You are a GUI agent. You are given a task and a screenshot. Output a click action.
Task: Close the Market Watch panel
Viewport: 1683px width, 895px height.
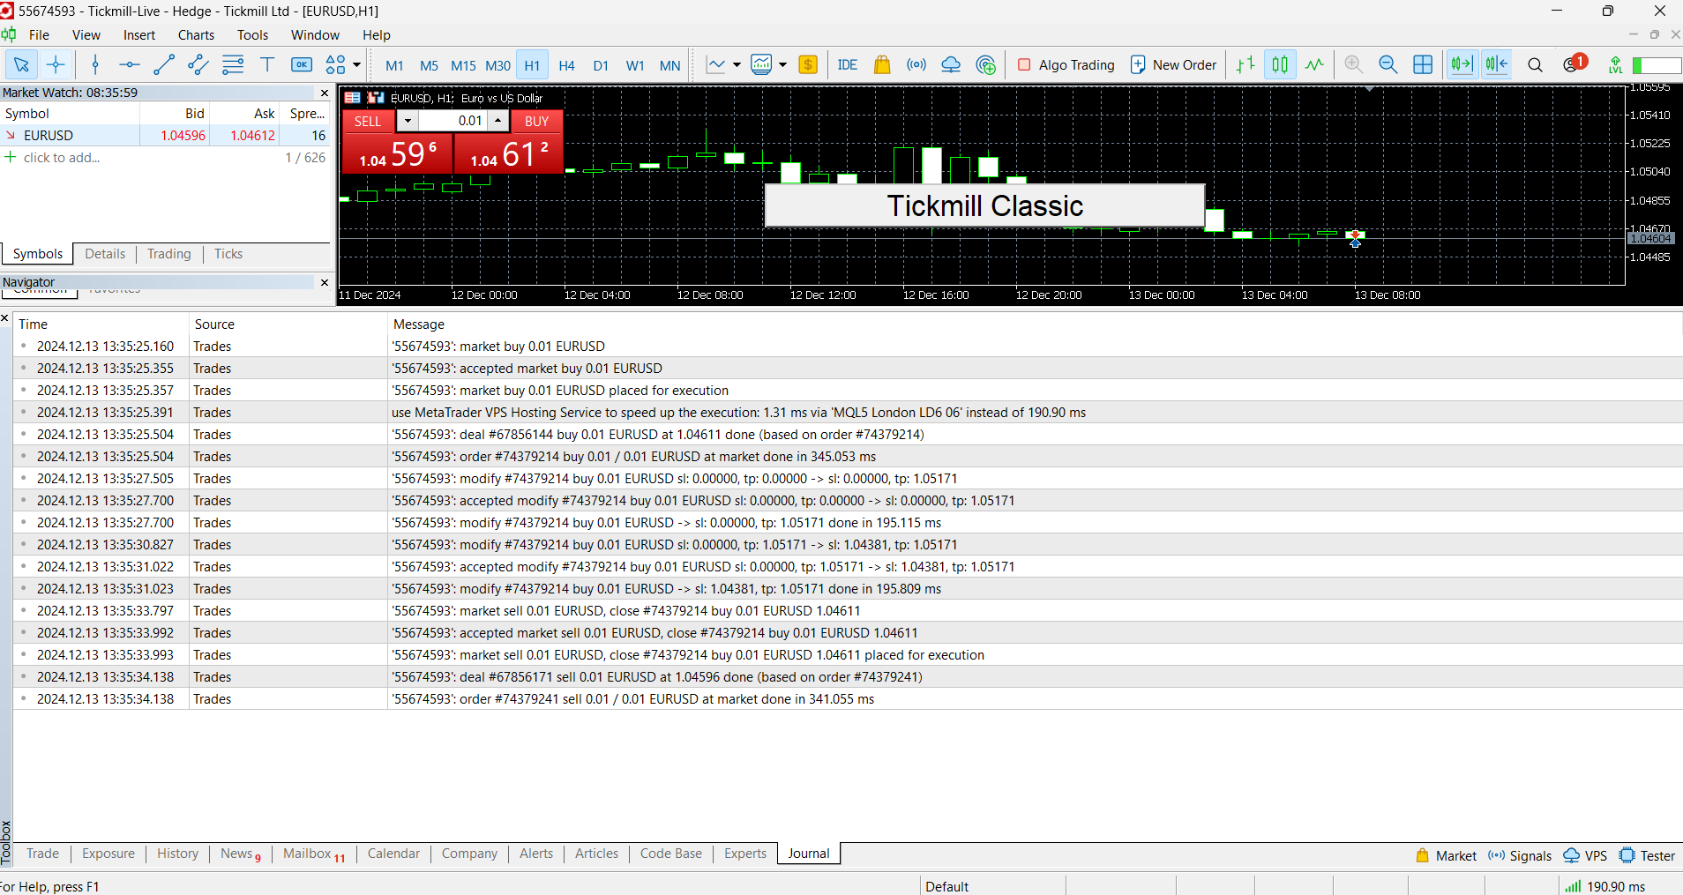point(324,93)
